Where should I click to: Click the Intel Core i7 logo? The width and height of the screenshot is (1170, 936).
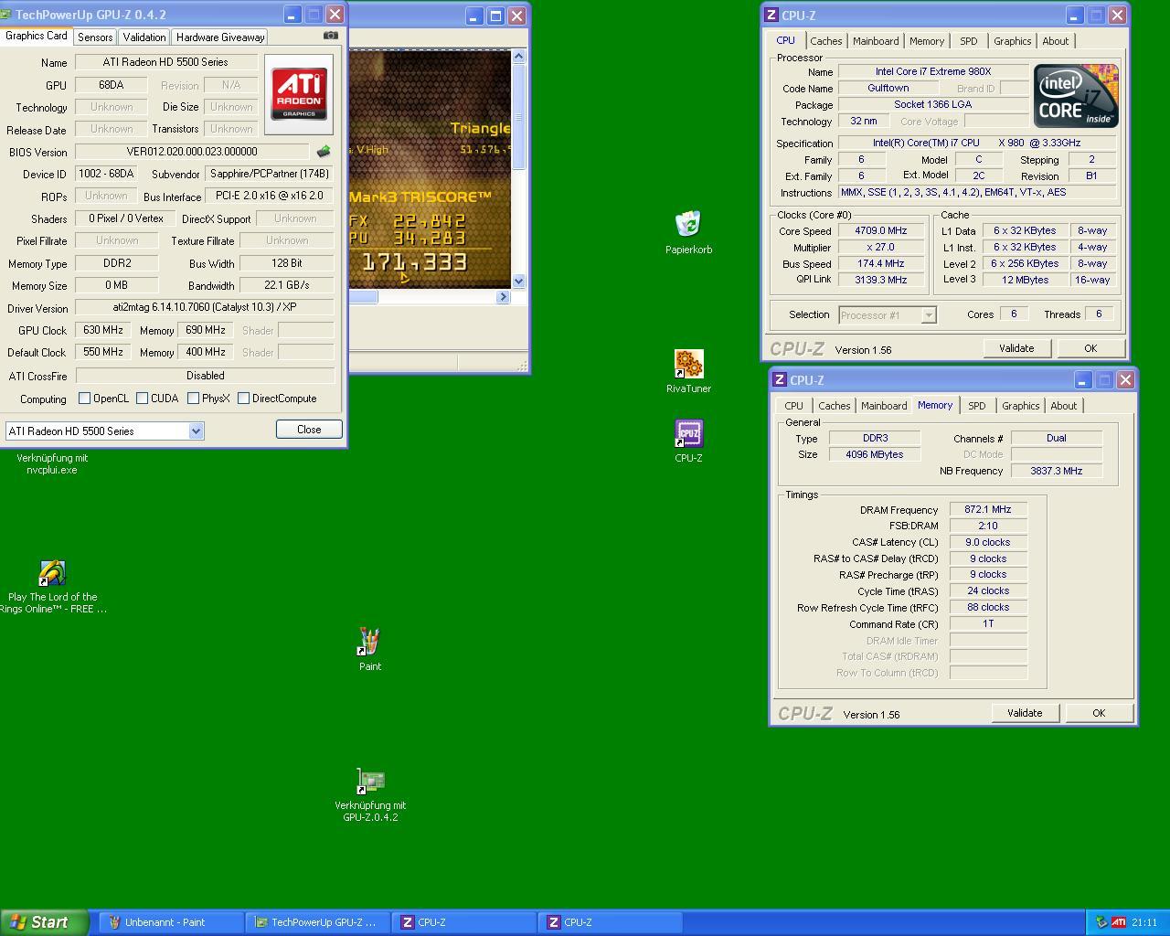click(x=1076, y=96)
